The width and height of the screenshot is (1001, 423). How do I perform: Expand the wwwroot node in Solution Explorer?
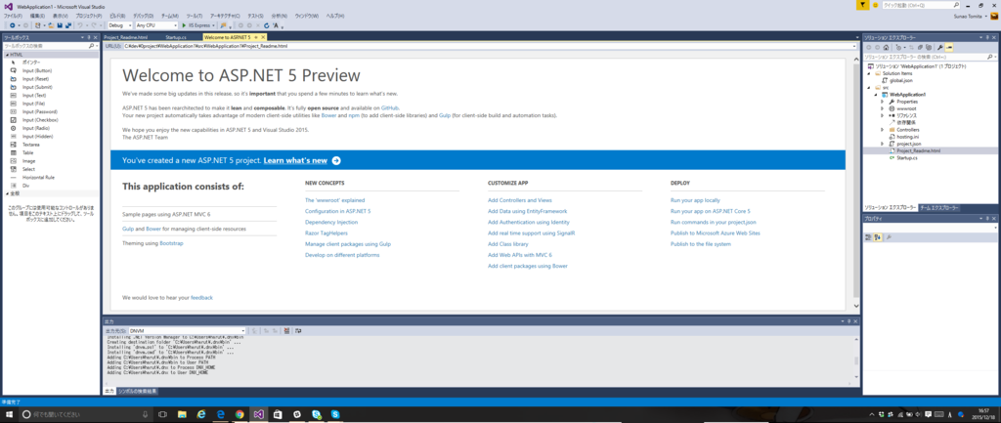pos(883,108)
